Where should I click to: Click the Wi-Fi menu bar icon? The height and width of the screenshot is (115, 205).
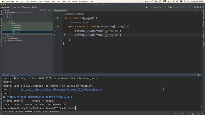click(x=173, y=1)
